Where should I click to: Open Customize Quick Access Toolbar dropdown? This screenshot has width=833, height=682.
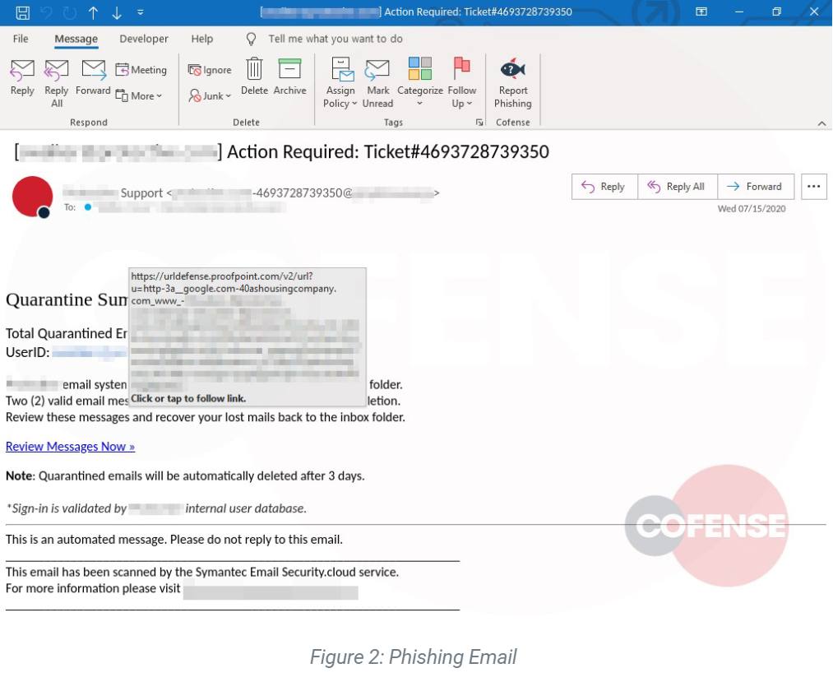tap(141, 12)
